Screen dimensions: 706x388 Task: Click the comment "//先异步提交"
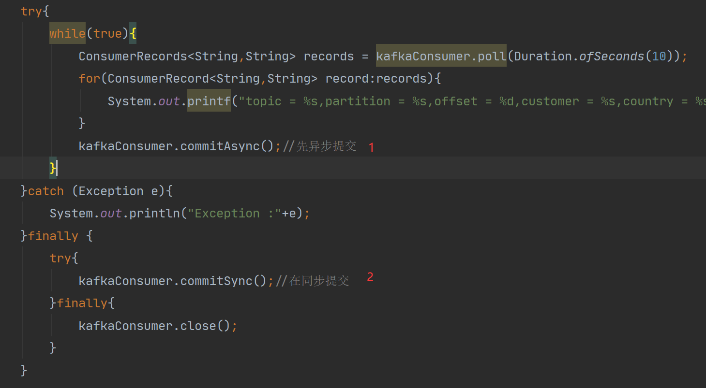320,146
